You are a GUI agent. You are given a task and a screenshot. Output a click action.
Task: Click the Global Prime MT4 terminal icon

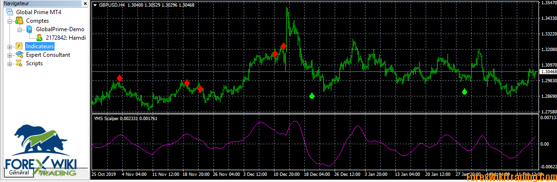[x=9, y=12]
